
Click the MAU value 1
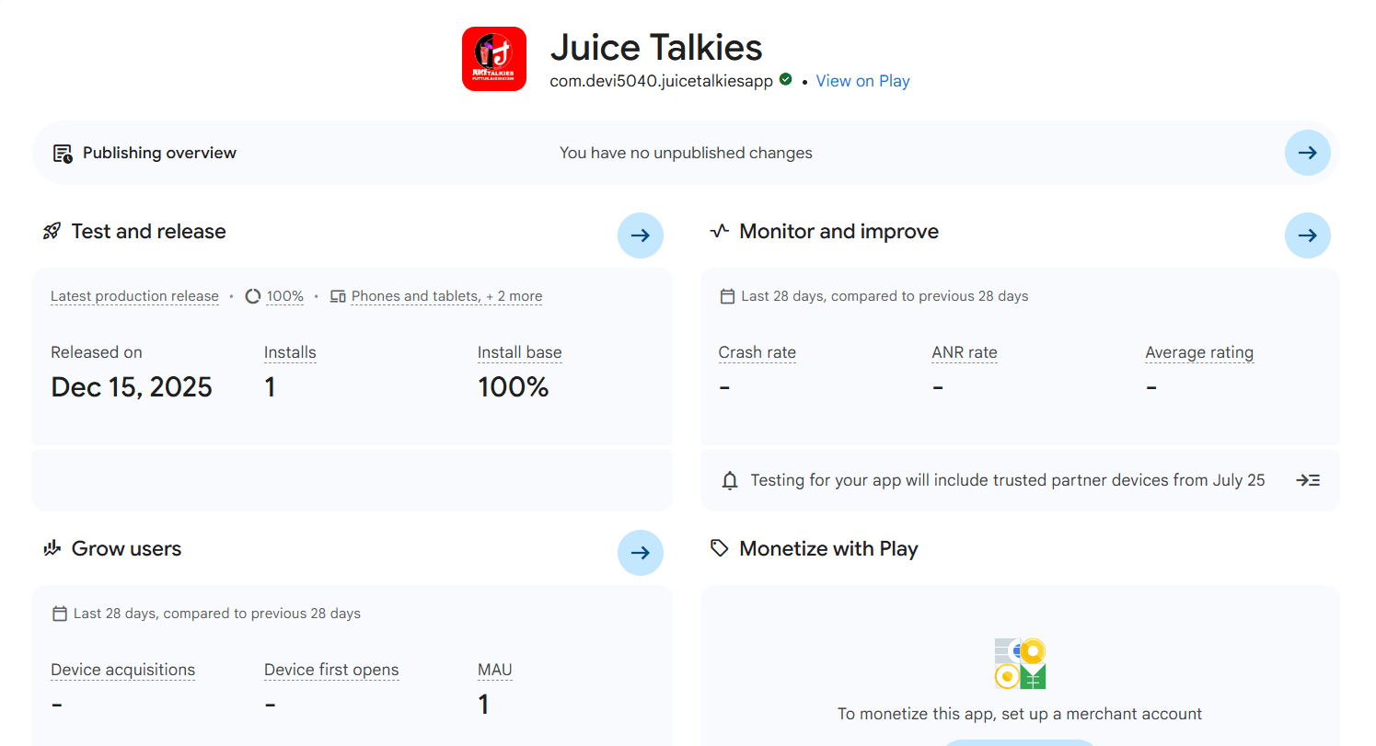483,705
